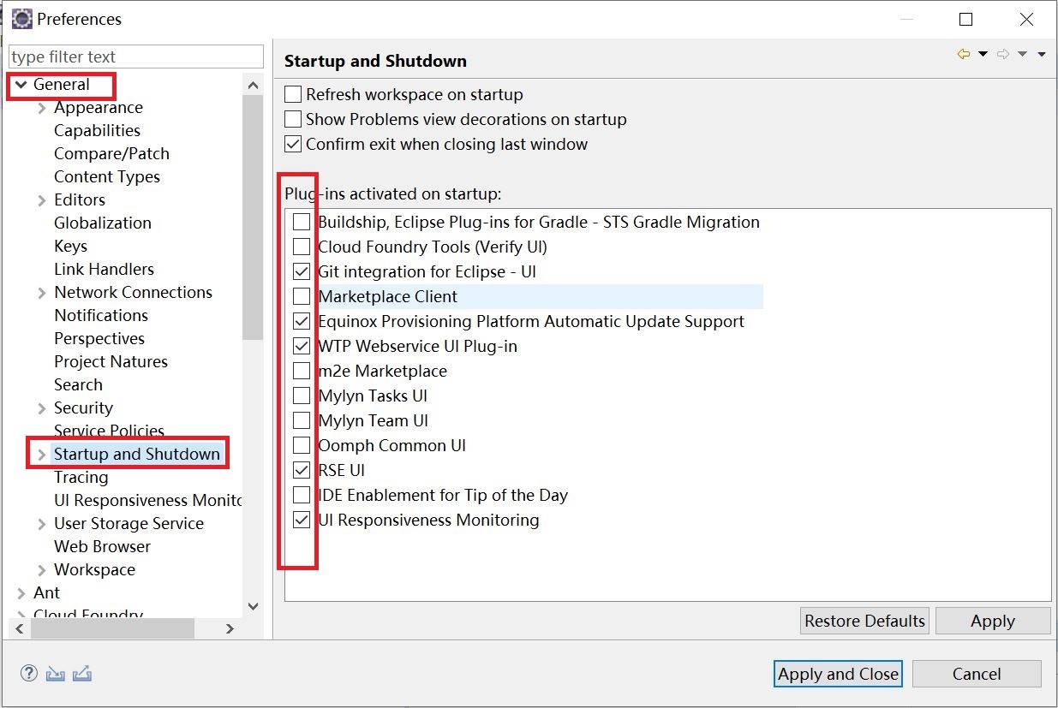Screen dimensions: 1058x708
Task: Click the Forward navigation arrow icon
Action: tap(1003, 55)
